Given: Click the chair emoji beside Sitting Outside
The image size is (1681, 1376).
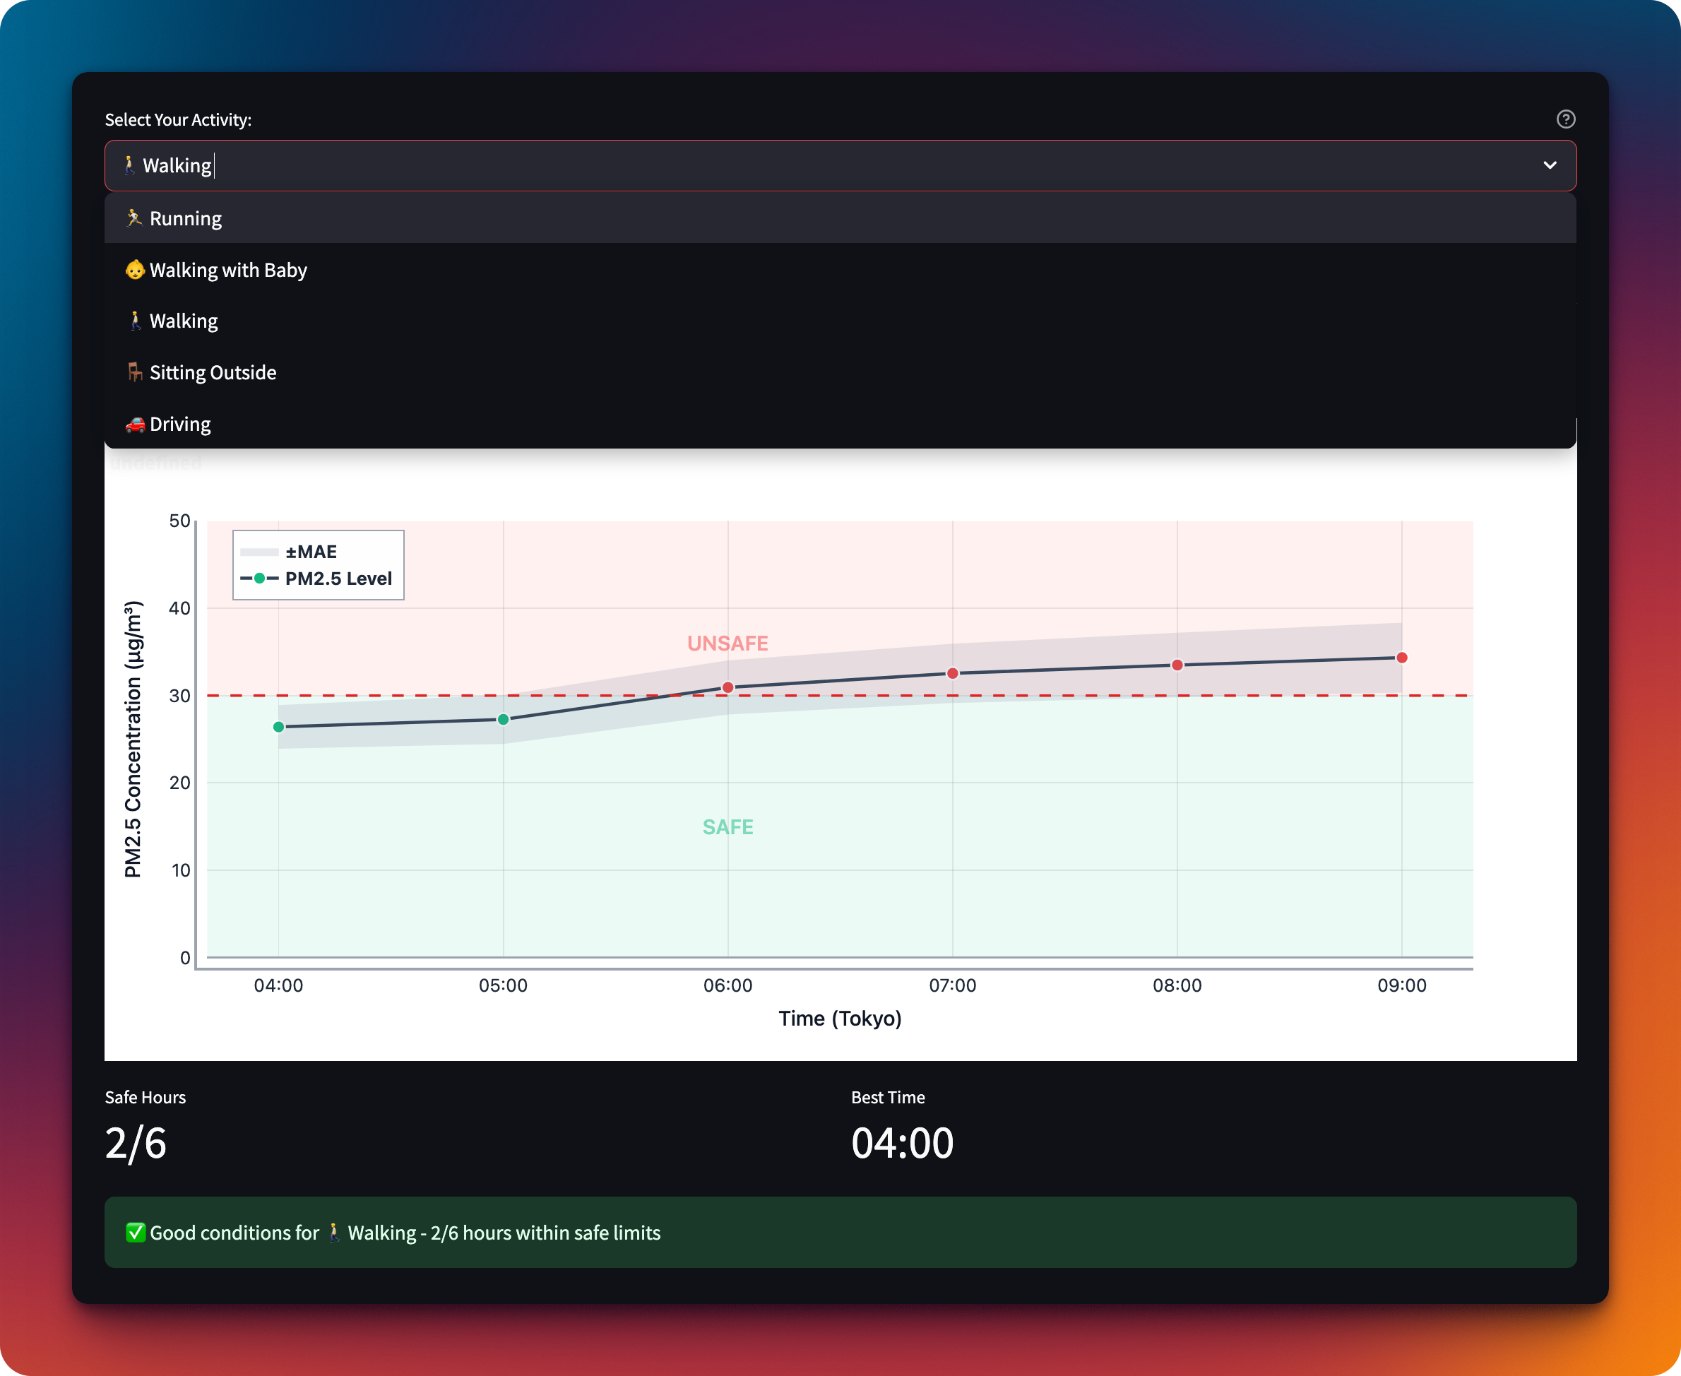Looking at the screenshot, I should click(135, 372).
